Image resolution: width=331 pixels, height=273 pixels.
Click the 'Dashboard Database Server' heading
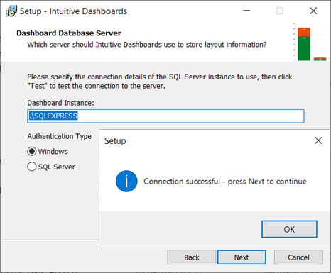coord(69,33)
